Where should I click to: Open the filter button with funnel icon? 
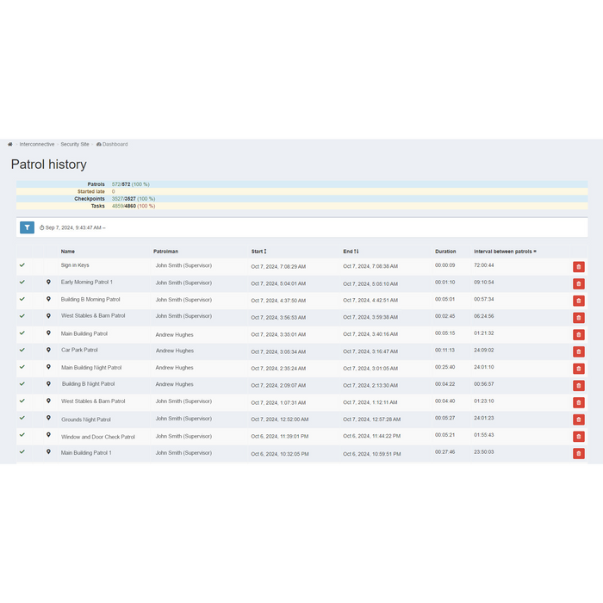coord(27,227)
